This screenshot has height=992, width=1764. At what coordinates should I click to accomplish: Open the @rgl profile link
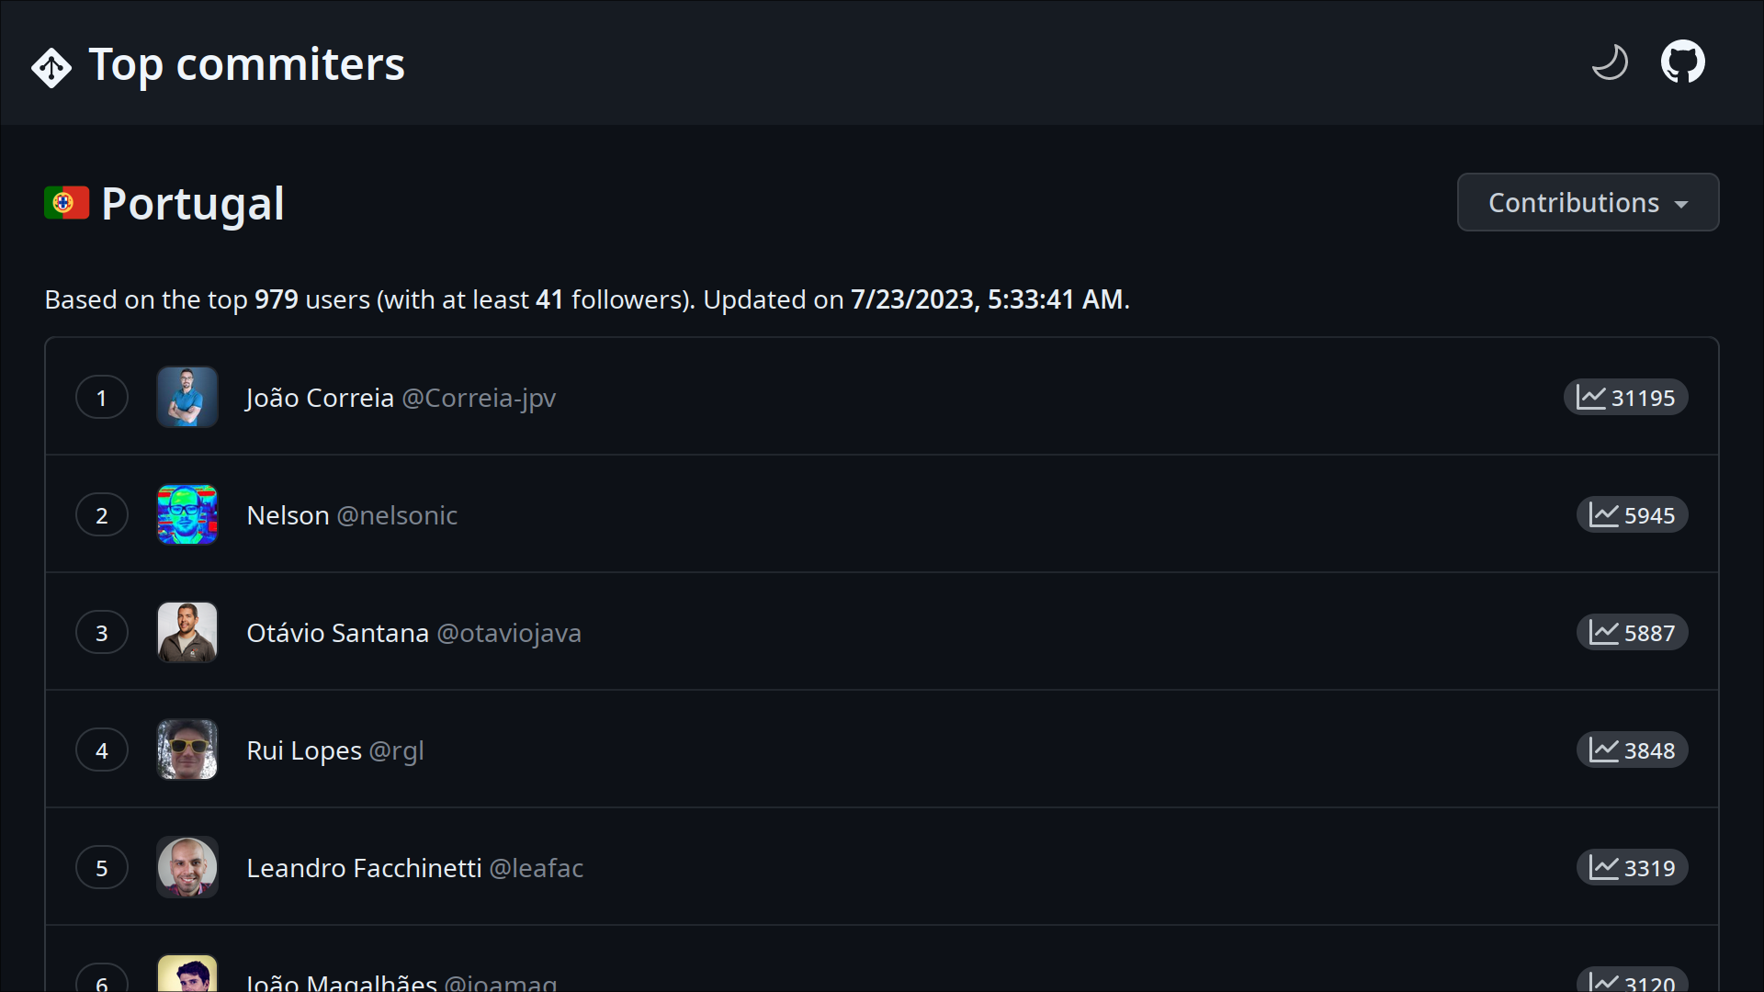(x=396, y=750)
